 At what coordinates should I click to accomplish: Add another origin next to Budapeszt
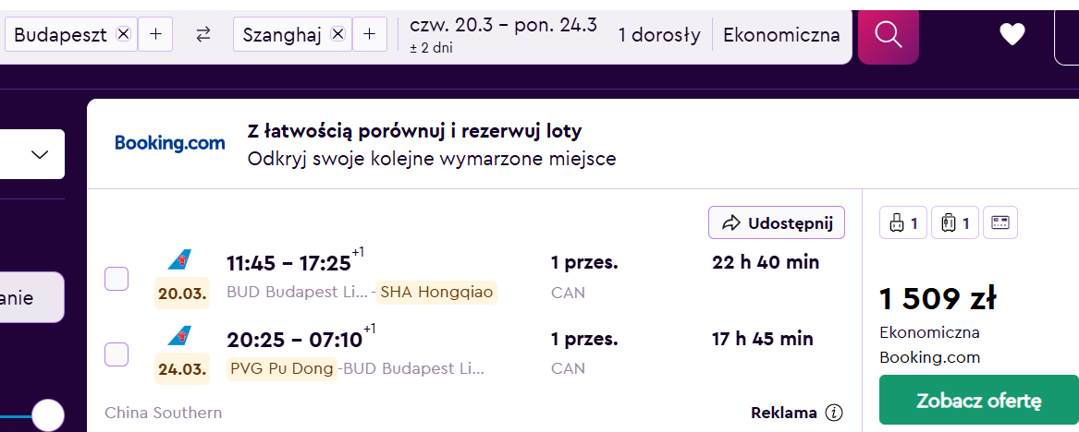point(155,33)
